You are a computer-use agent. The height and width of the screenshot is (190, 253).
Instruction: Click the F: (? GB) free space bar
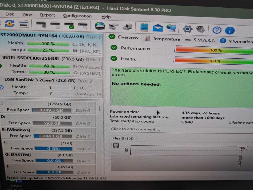53,148
